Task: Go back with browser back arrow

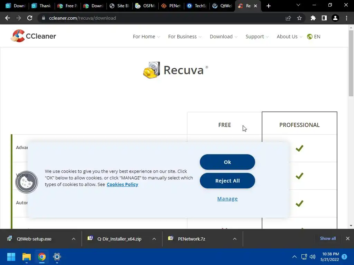Action: 8,18
